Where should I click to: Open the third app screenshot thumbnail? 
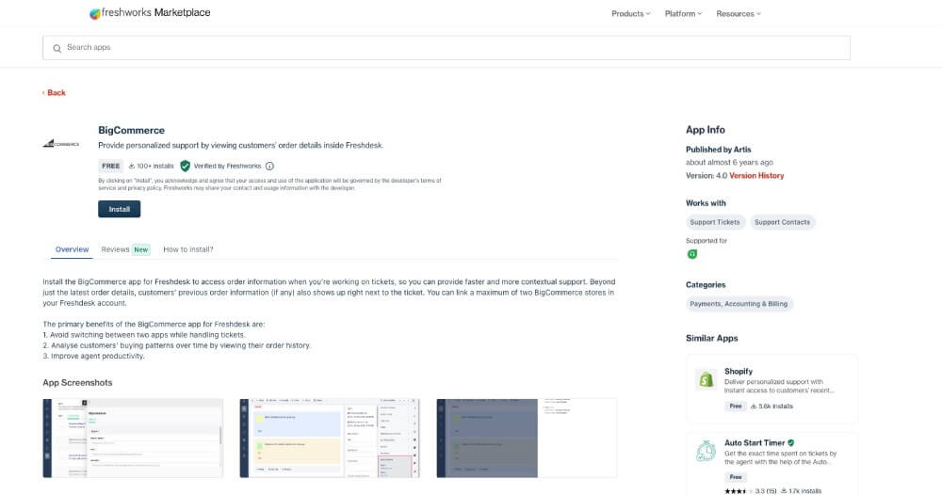527,438
